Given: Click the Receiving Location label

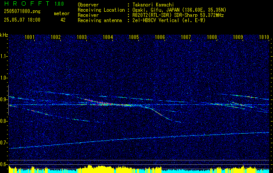Looking at the screenshot, I should tap(101, 10).
